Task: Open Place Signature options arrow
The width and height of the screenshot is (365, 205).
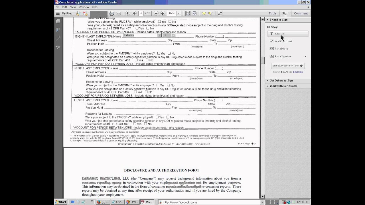Action: coord(305,56)
